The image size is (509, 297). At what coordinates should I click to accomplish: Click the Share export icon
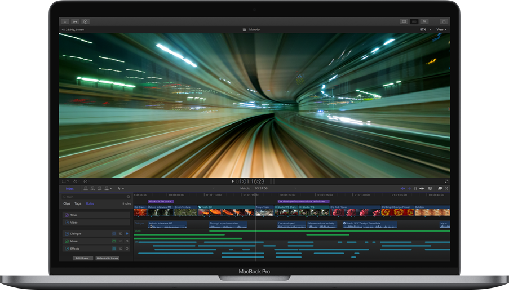tap(444, 21)
